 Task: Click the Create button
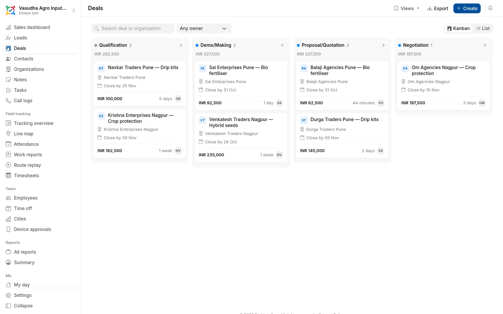coord(467,8)
